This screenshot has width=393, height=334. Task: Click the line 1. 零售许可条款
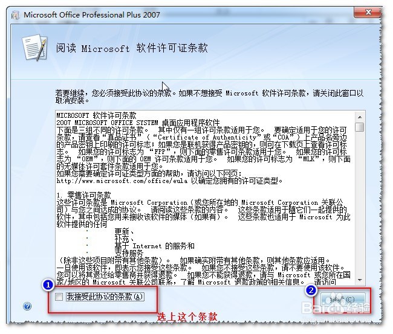click(x=83, y=195)
